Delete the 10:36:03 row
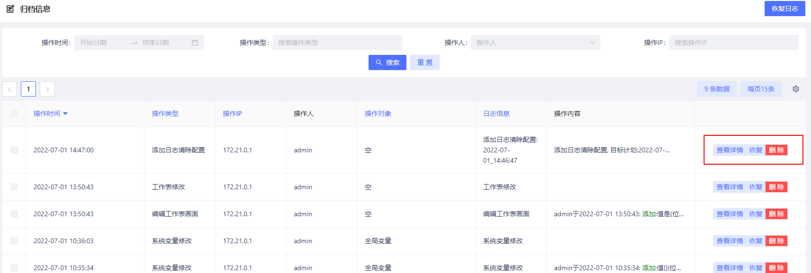811x273 pixels. [x=776, y=241]
